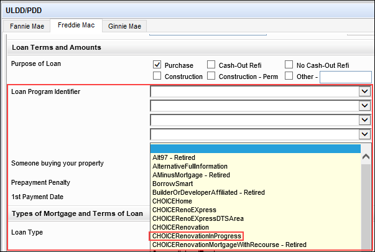375x252 pixels.
Task: Click the Other purpose text field
Action: (x=346, y=77)
